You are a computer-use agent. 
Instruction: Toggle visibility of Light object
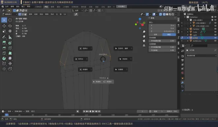[x=215, y=35]
